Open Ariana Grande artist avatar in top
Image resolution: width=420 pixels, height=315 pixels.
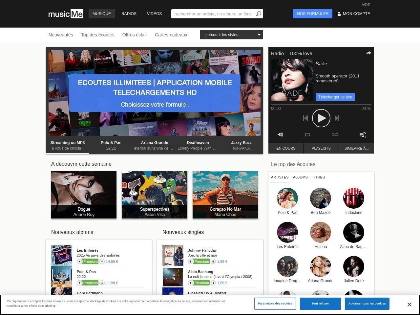coord(321,266)
